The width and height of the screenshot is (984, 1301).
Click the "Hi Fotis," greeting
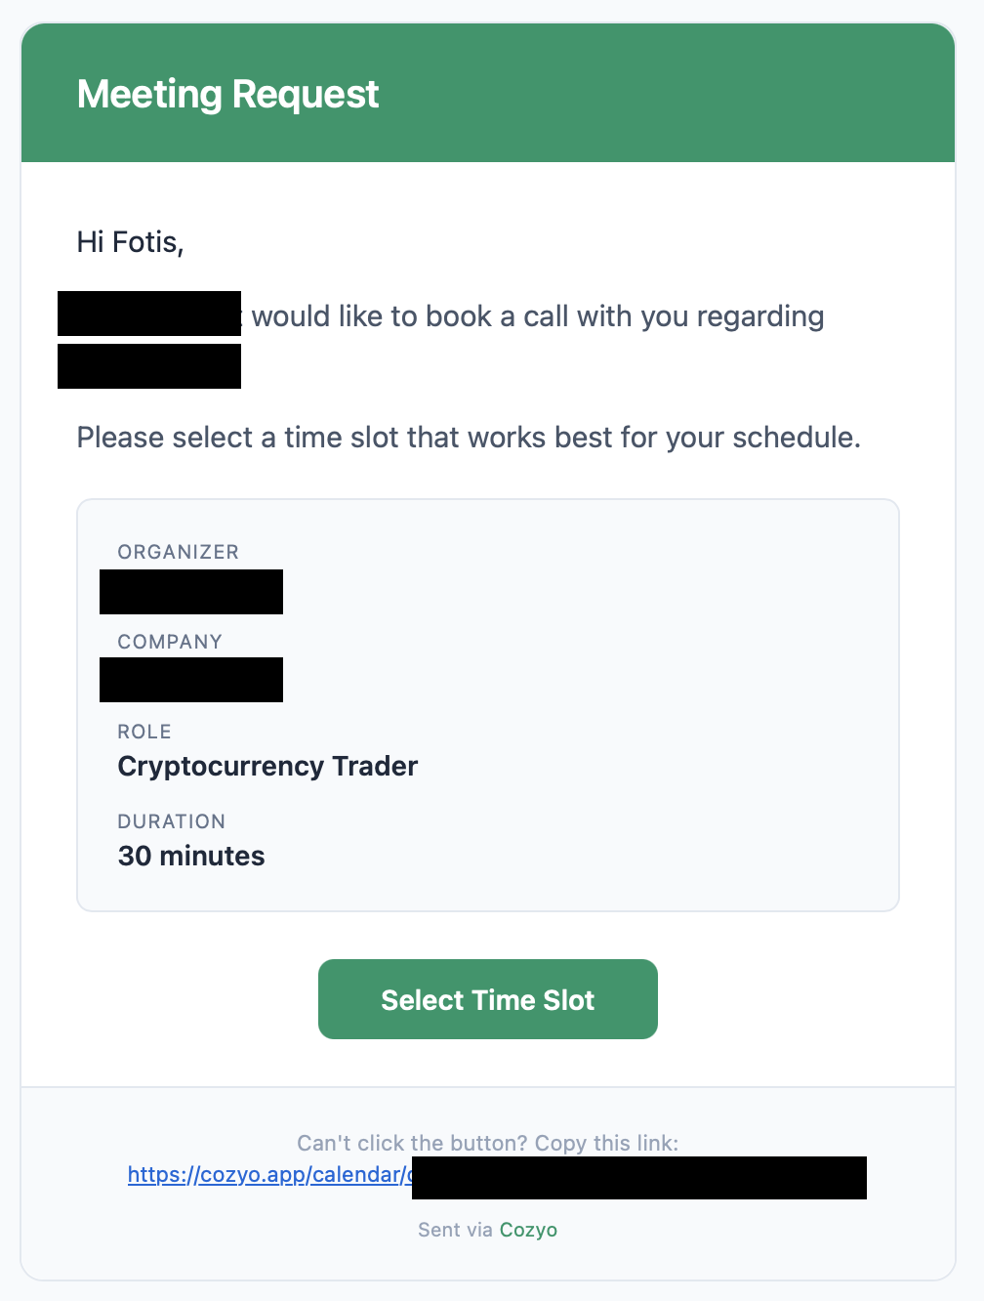coord(130,242)
